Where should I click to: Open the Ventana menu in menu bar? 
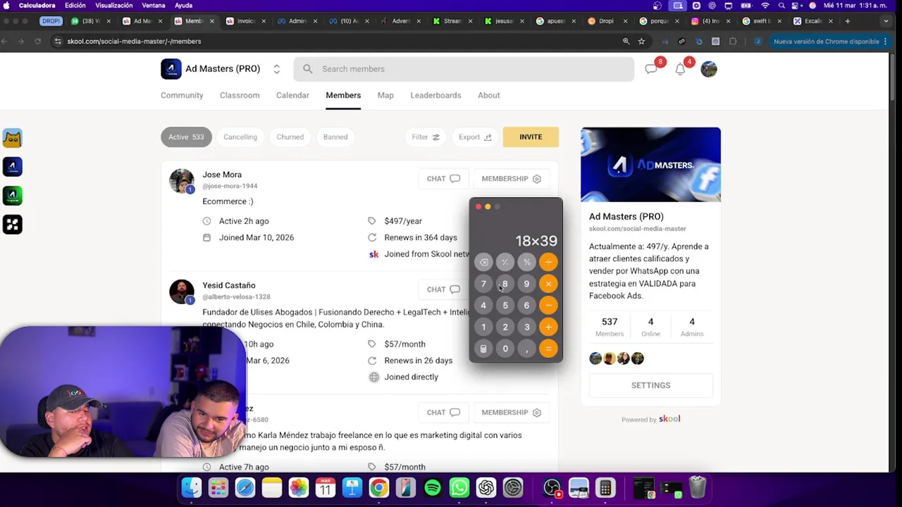pyautogui.click(x=154, y=6)
